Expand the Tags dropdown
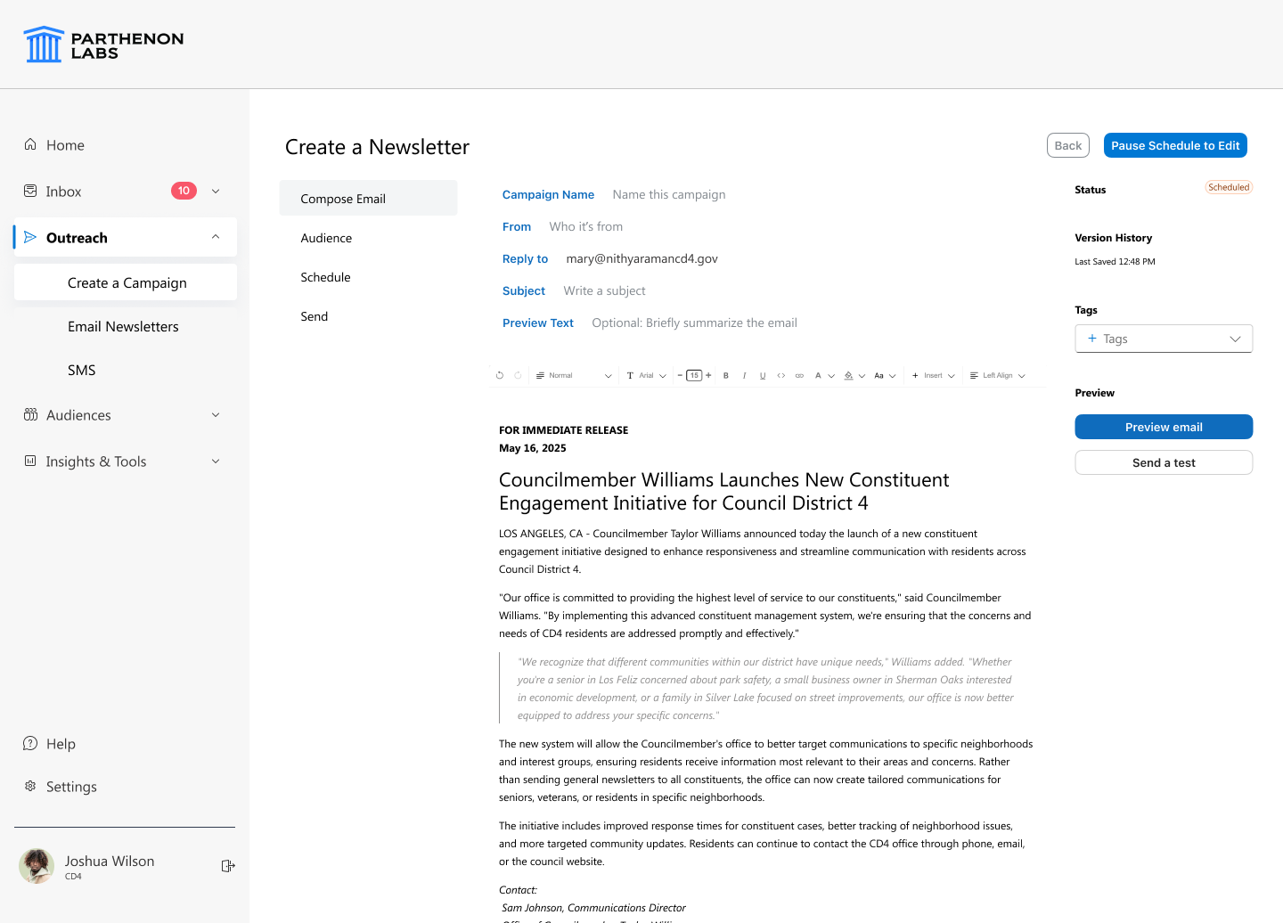Image resolution: width=1283 pixels, height=923 pixels. pos(1164,339)
